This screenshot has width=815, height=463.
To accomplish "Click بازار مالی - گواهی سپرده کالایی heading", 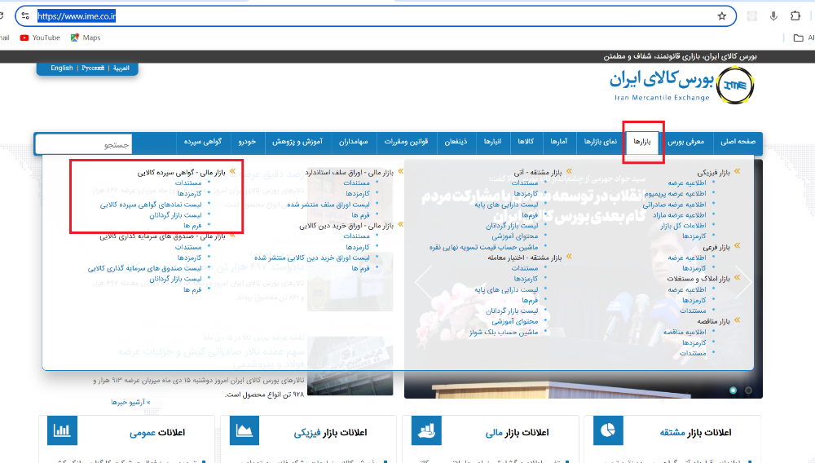I will coord(182,172).
